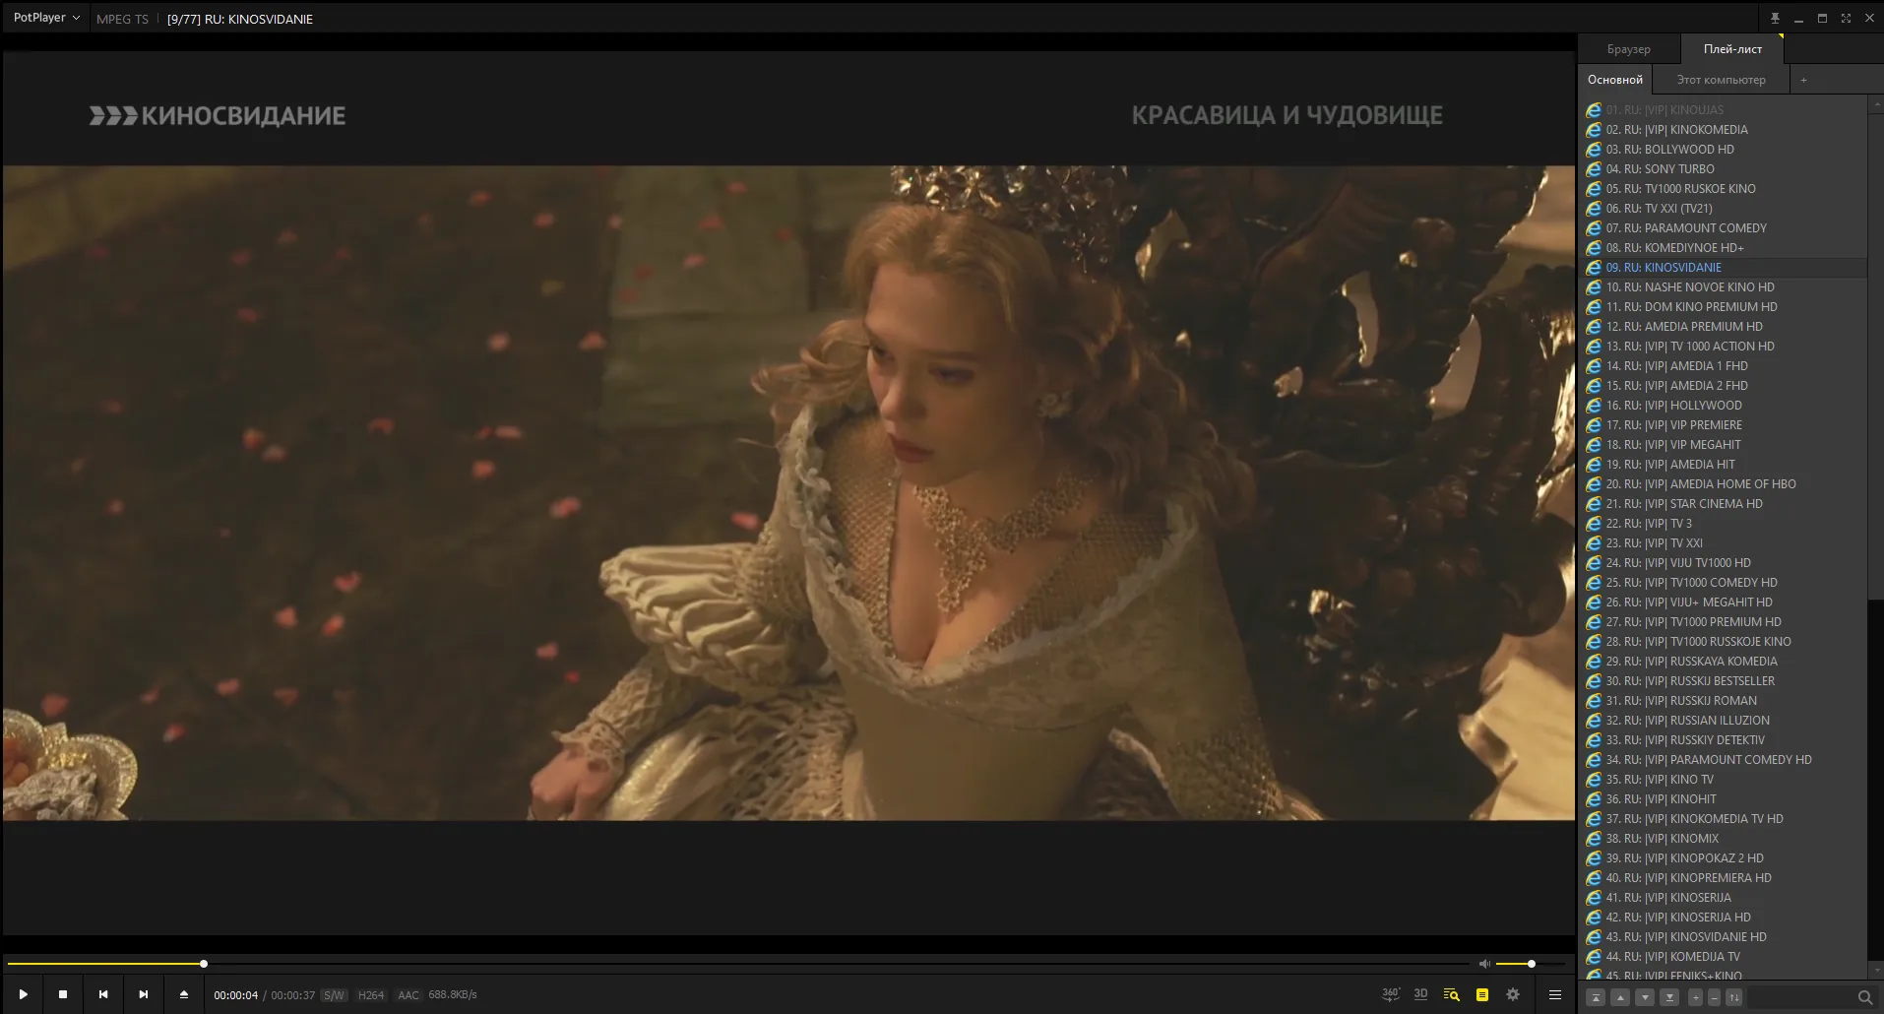Click the playlist sort arrows button
This screenshot has width=1884, height=1014.
(x=1734, y=997)
